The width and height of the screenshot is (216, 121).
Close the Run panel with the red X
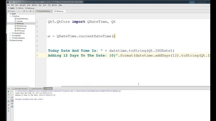tap(8, 108)
